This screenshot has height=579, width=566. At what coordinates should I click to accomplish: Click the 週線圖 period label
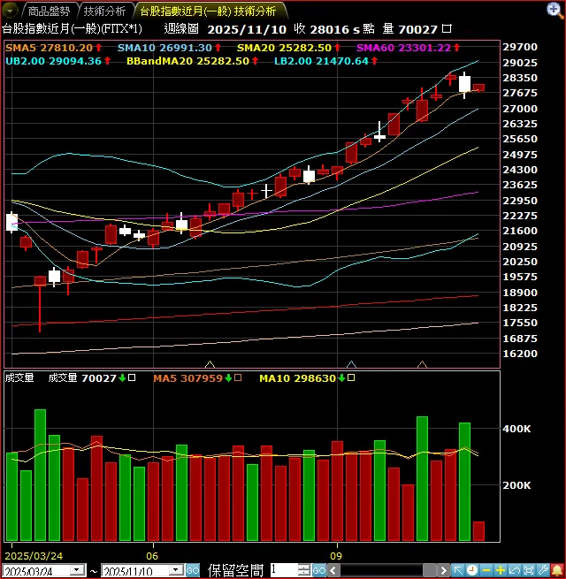[x=181, y=29]
